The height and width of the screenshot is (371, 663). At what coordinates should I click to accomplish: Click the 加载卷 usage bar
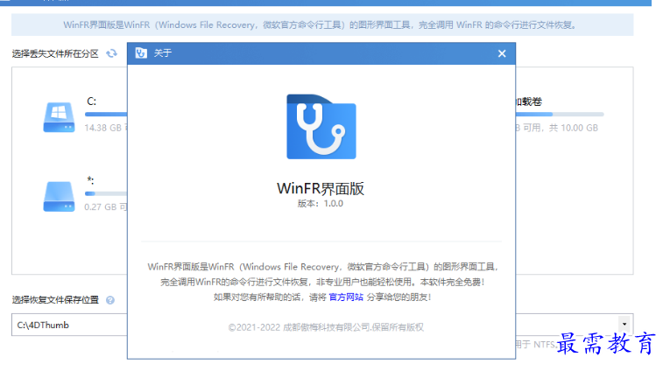(x=560, y=114)
